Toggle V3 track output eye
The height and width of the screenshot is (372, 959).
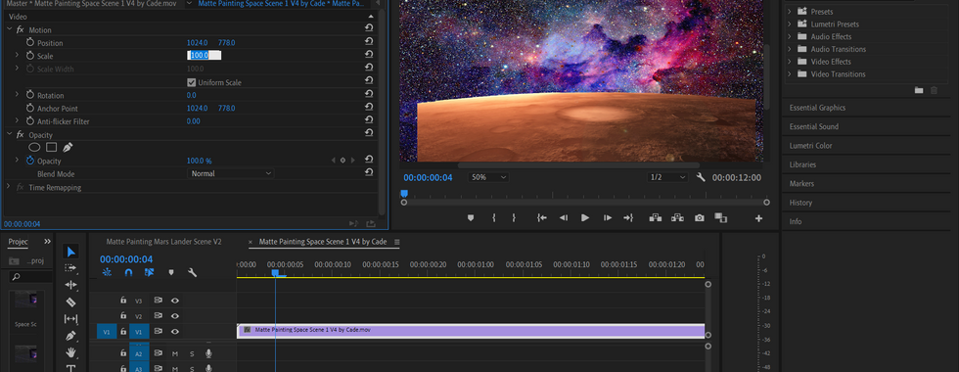click(x=175, y=301)
